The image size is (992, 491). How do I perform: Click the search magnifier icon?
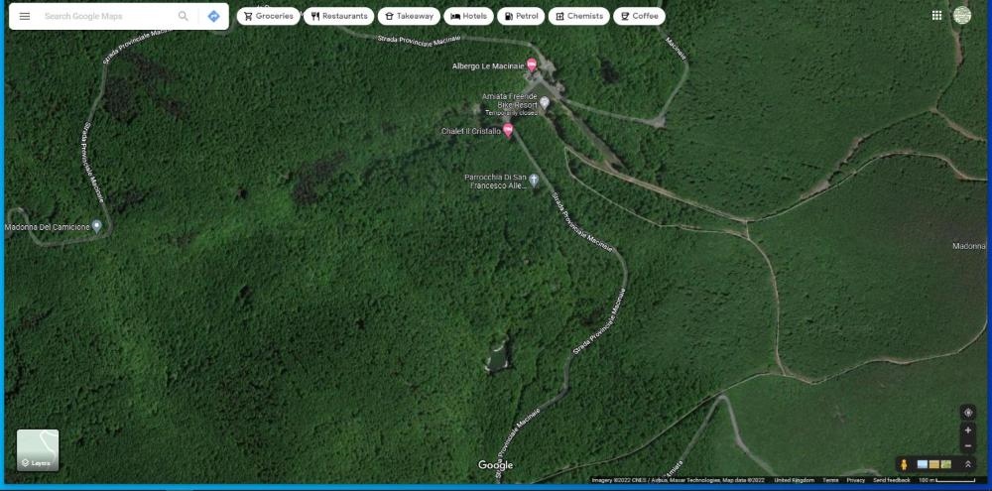pos(184,16)
